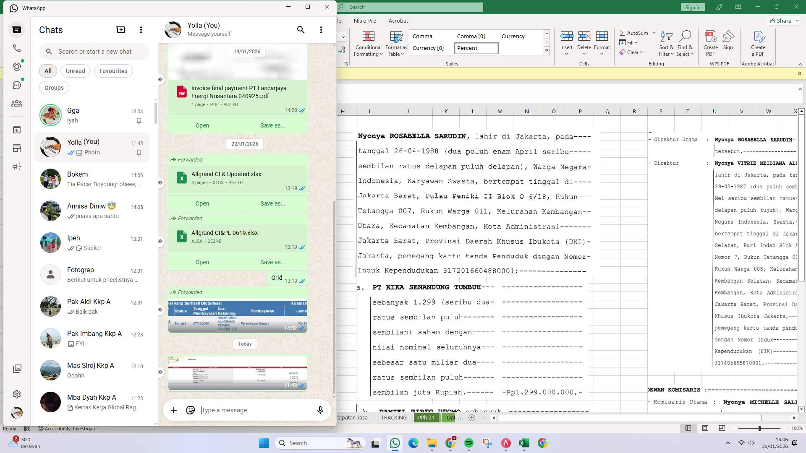Open Archived chats from the WhatsApp sidebar

(17, 130)
